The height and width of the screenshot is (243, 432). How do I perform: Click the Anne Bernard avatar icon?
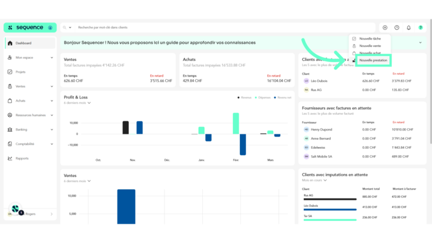[306, 139]
